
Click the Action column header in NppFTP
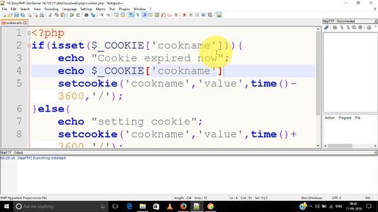pos(330,118)
